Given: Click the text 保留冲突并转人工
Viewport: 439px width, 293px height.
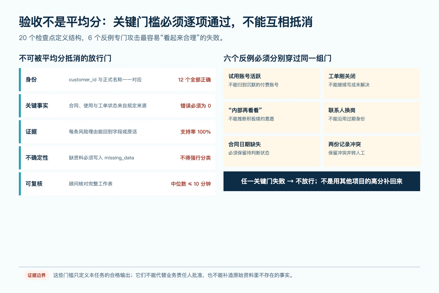Looking at the screenshot, I should click(347, 153).
